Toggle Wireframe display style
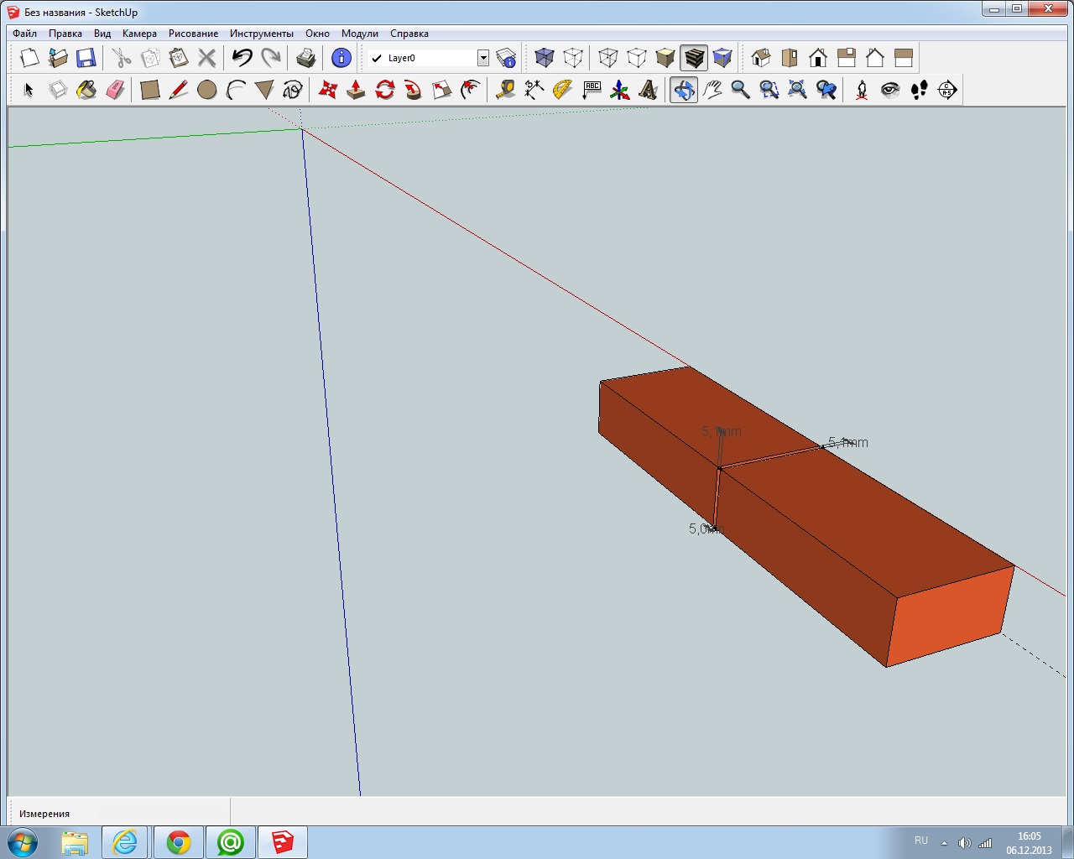Screen dimensions: 1074x859 click(x=608, y=58)
